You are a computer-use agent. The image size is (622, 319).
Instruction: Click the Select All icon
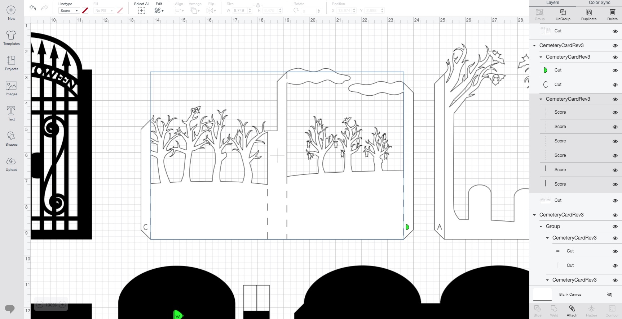(x=142, y=11)
